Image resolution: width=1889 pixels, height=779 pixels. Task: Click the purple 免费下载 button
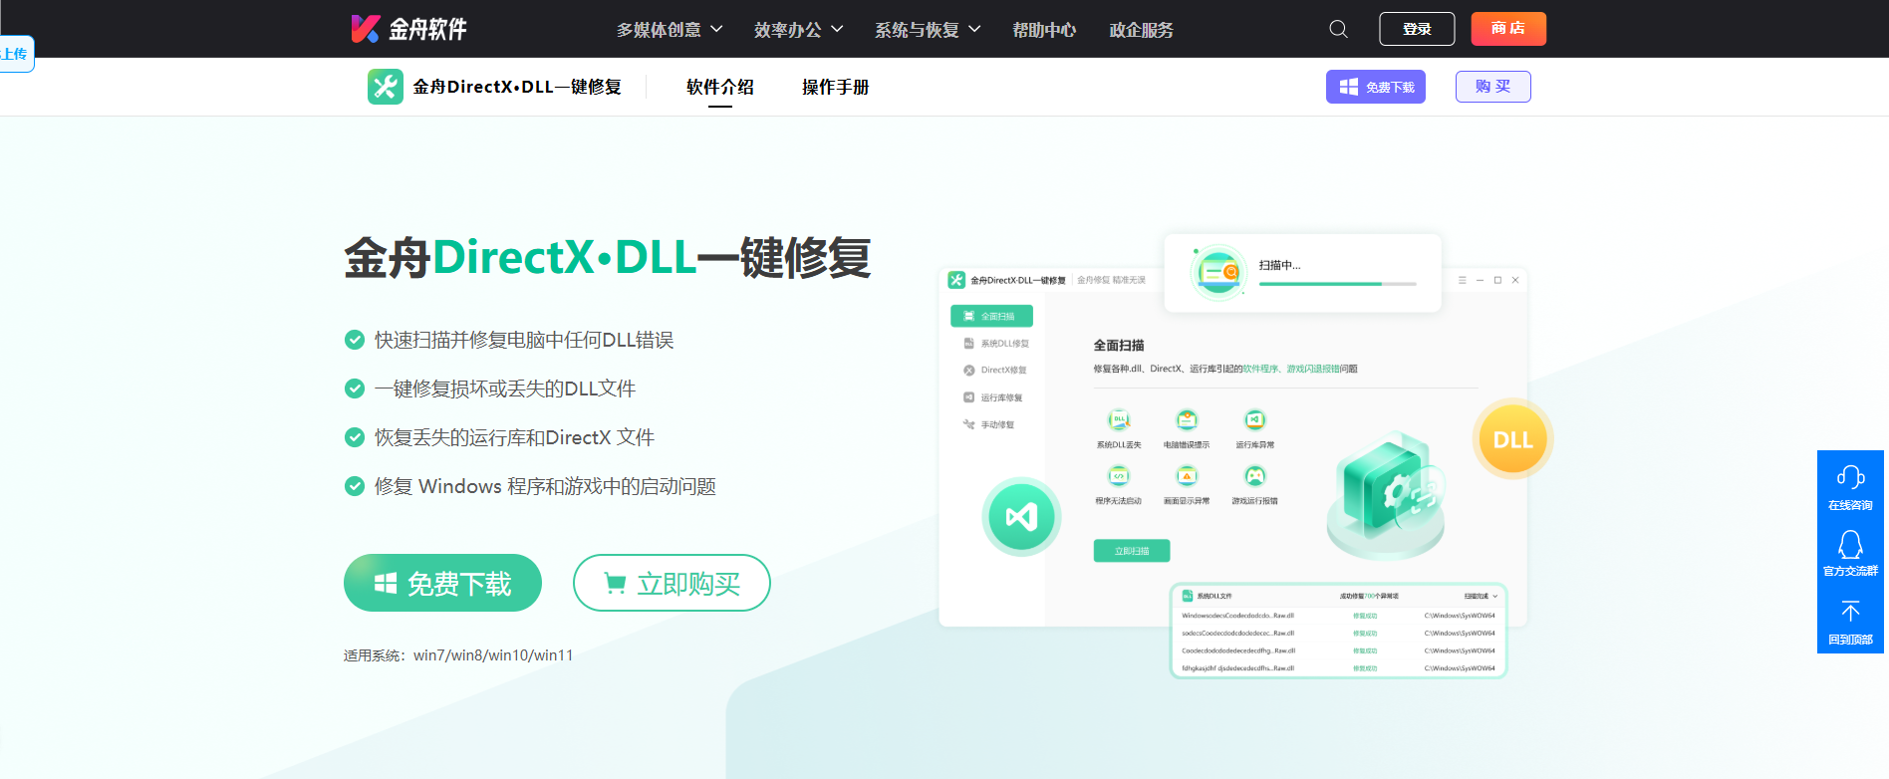(1376, 87)
